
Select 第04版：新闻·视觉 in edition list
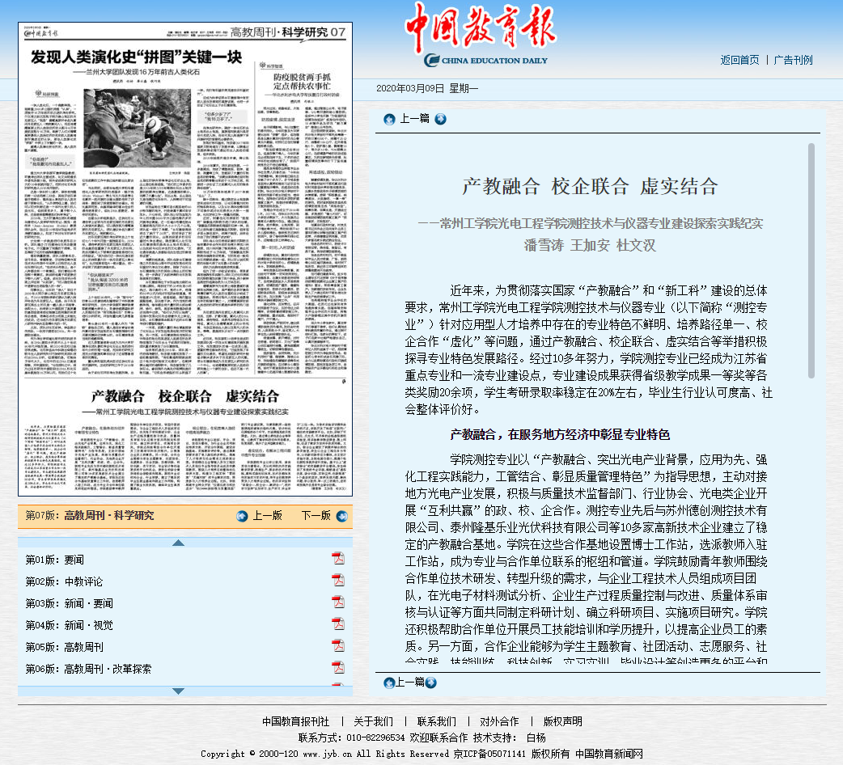click(70, 625)
